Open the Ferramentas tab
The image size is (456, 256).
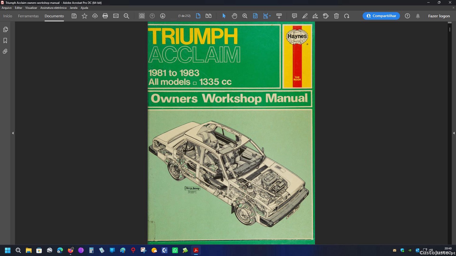click(x=28, y=16)
